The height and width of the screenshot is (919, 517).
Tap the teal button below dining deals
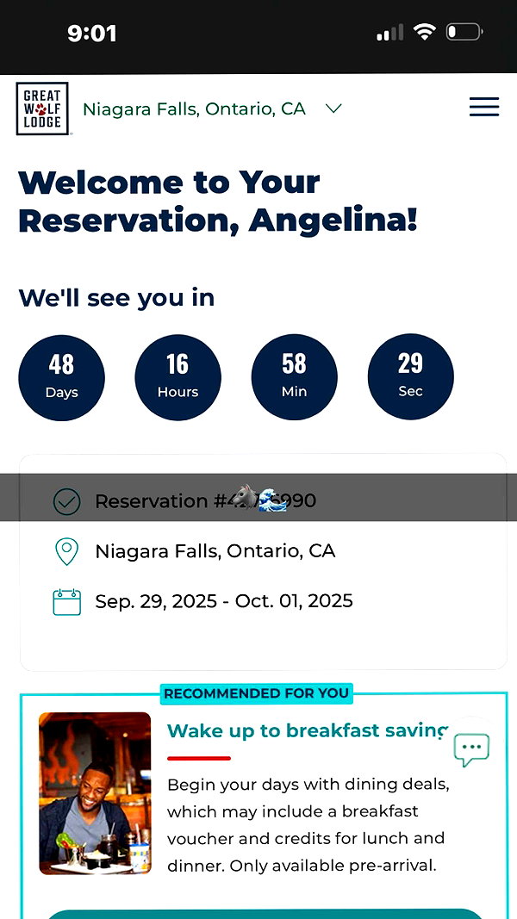(264, 914)
